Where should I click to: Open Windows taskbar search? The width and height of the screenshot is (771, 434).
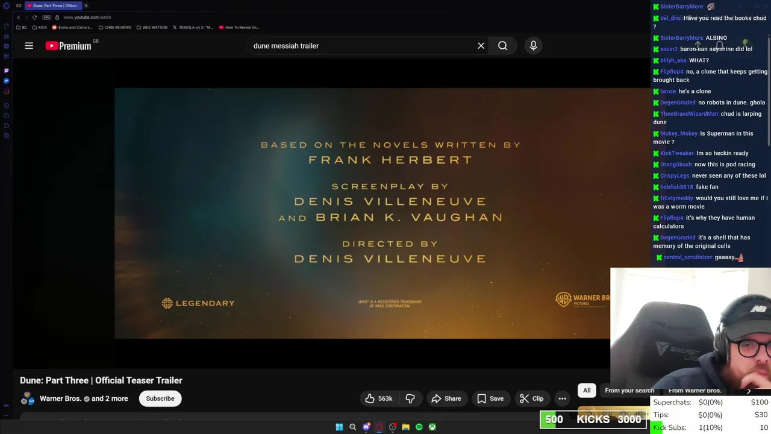tap(352, 427)
